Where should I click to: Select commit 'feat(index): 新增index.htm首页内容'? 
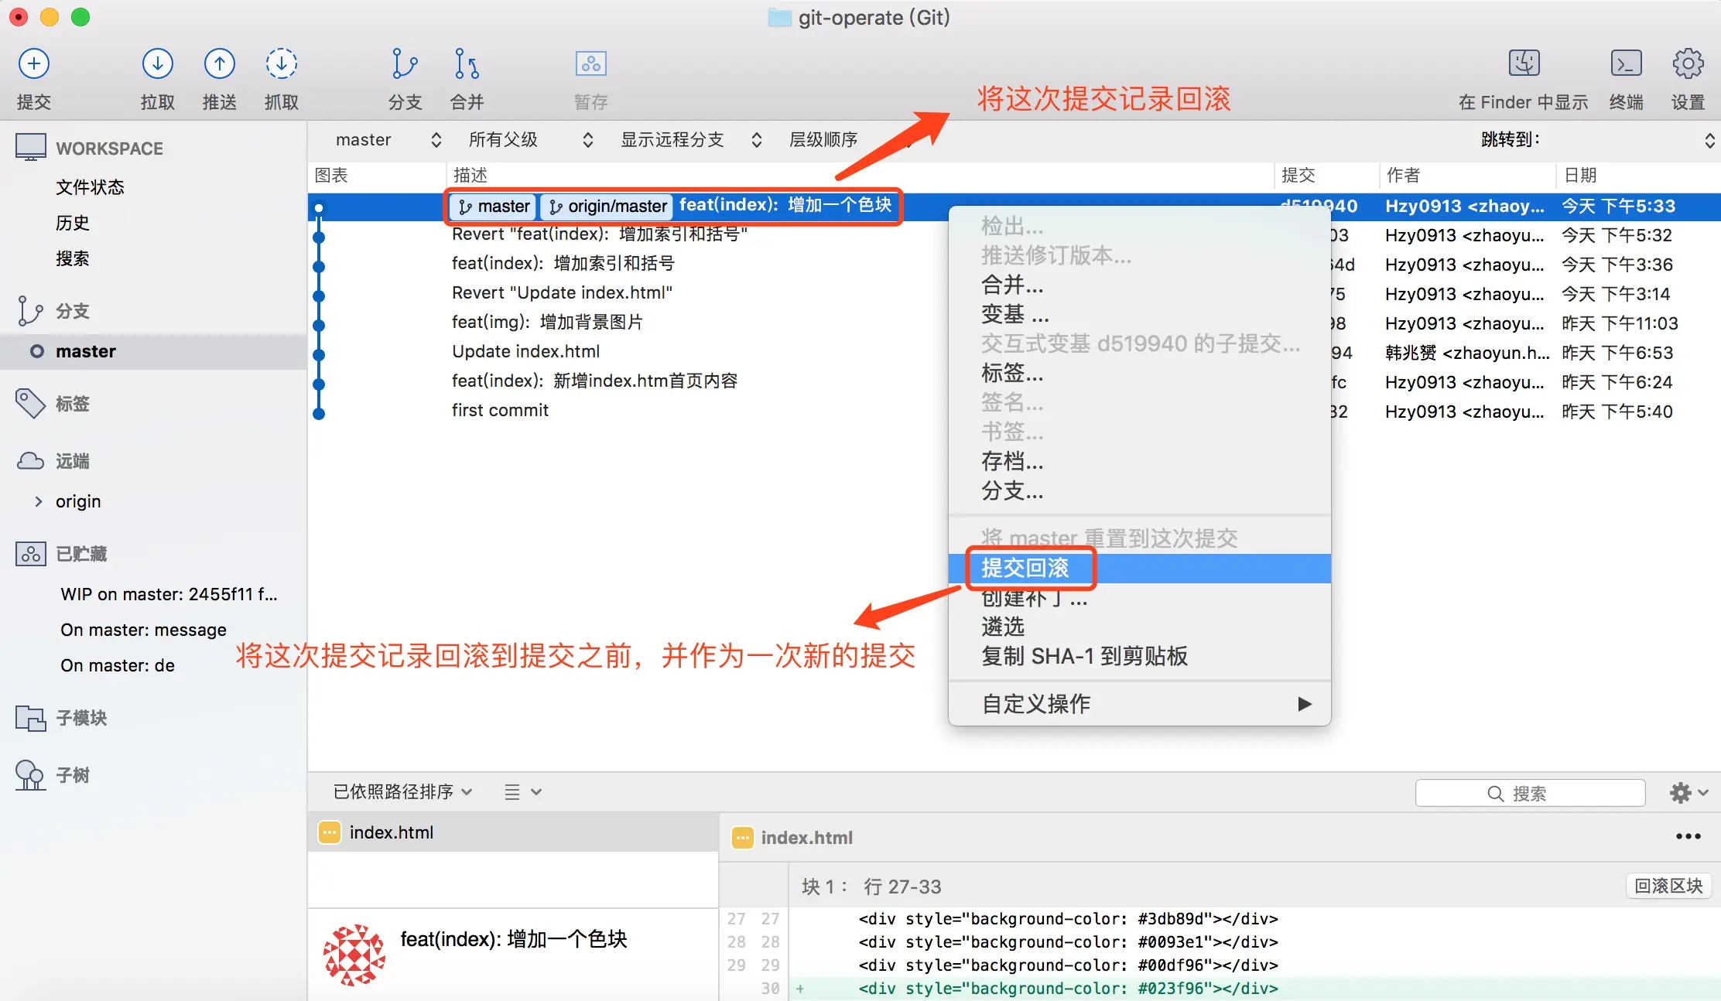595,381
